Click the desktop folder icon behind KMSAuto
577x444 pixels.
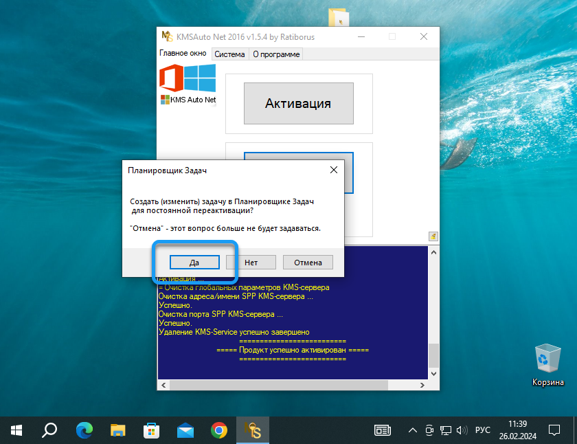339,17
